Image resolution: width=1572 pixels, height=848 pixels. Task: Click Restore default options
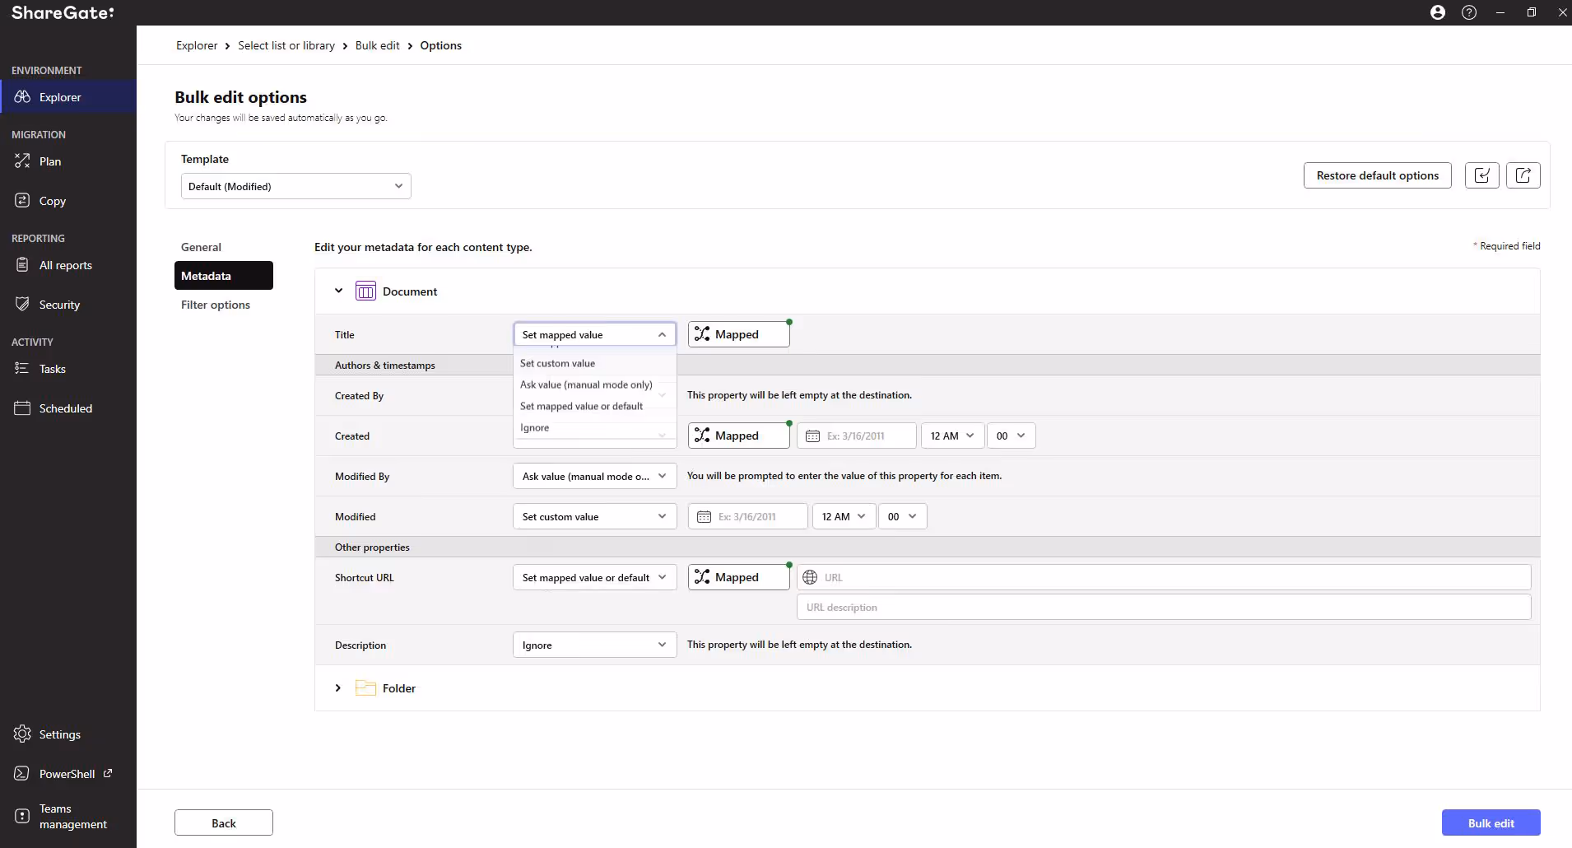[x=1378, y=175]
